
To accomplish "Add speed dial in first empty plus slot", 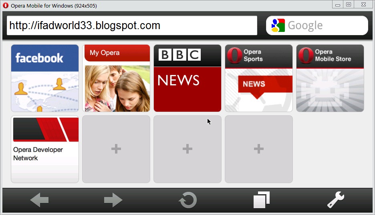I will 116,149.
